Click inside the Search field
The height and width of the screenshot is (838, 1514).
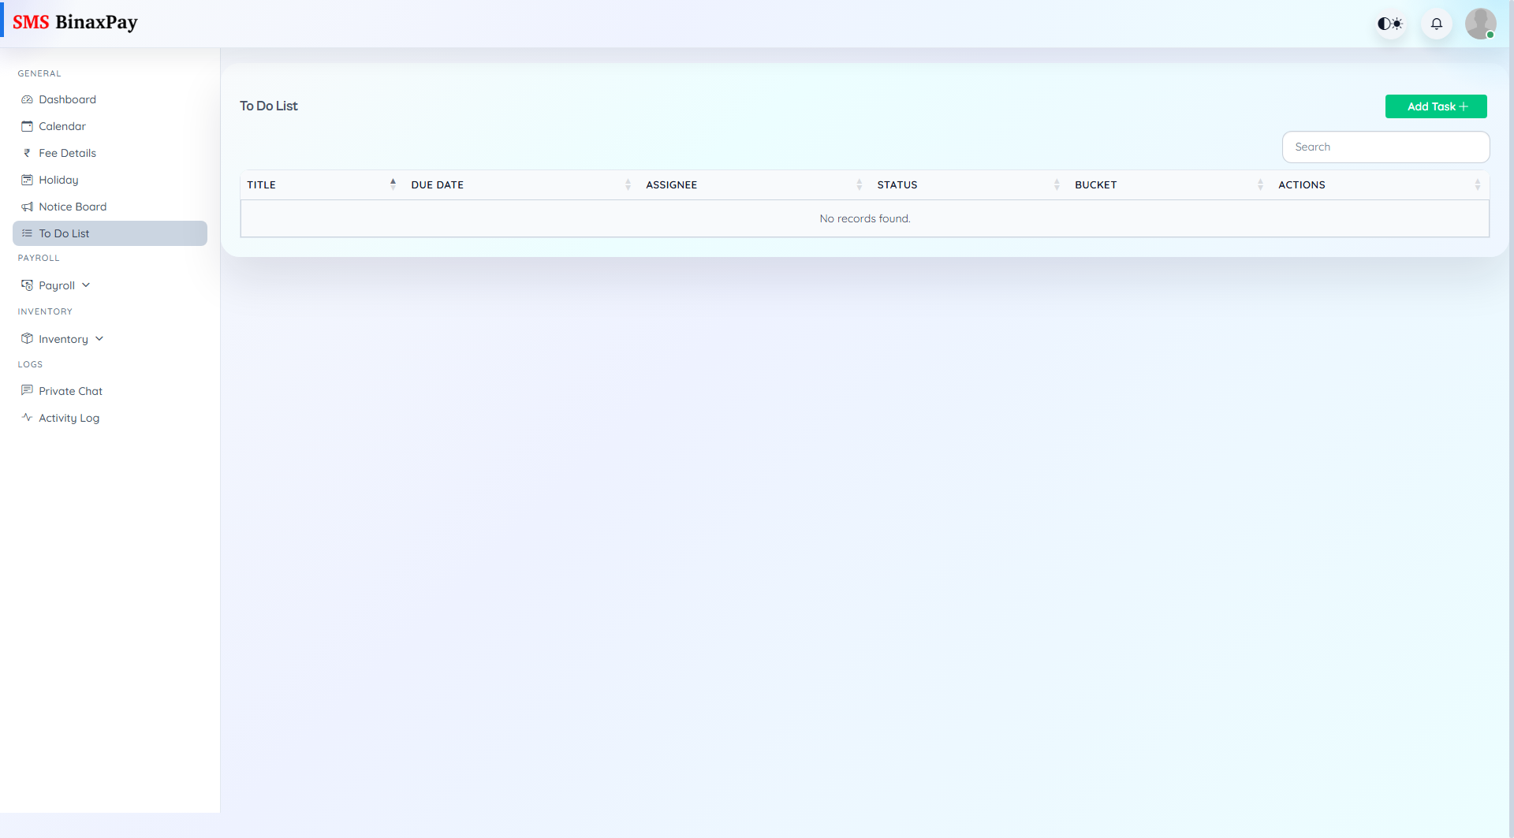coord(1385,147)
